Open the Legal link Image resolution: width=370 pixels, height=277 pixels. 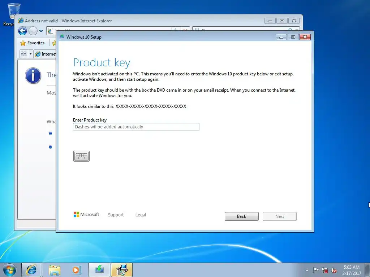pos(141,215)
